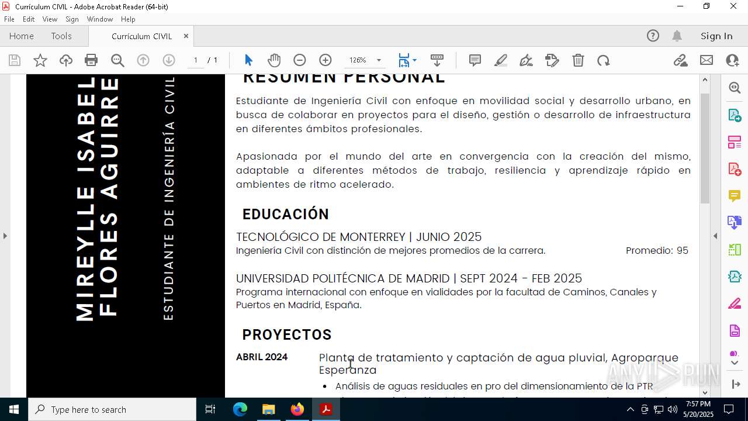Open the Fill & Sign pen tool
The width and height of the screenshot is (748, 421).
527,60
